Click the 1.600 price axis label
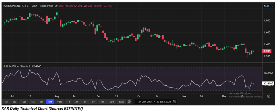This screenshot has width=277, height=112. coord(267,33)
